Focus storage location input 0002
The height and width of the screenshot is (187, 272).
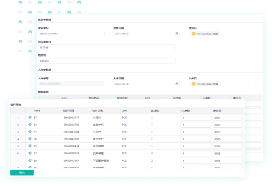(x=227, y=125)
